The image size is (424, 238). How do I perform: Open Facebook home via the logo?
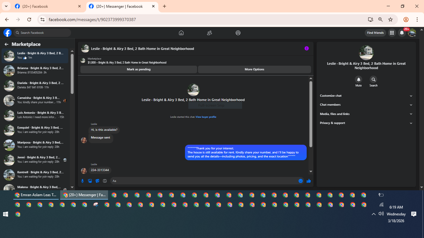click(7, 33)
